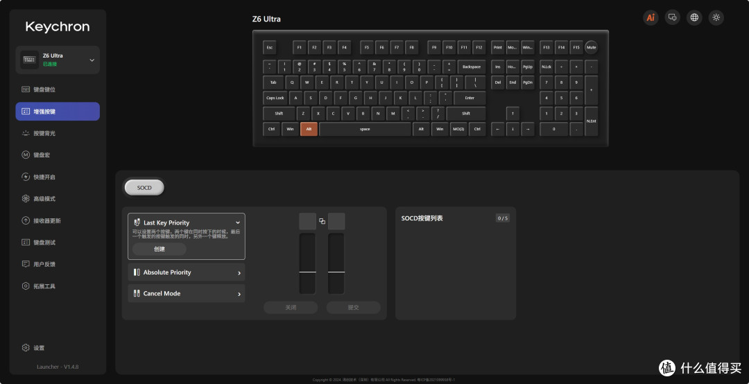This screenshot has width=749, height=384.
Task: Click the left SOCD actuation slider
Action: pyautogui.click(x=308, y=263)
